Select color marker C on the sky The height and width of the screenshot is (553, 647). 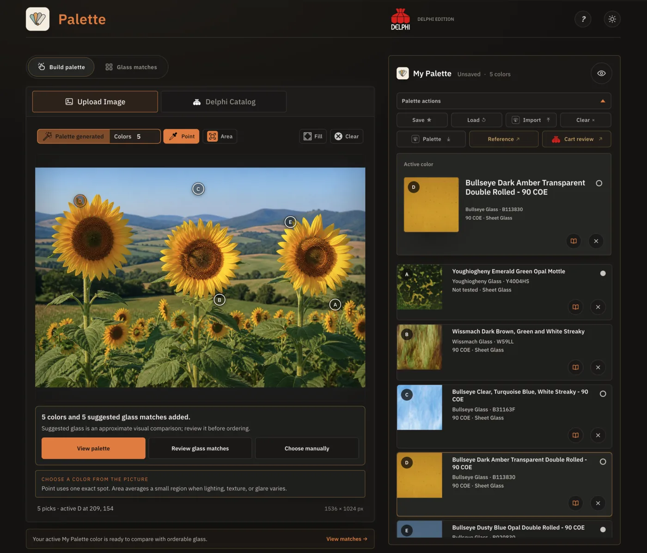point(198,189)
